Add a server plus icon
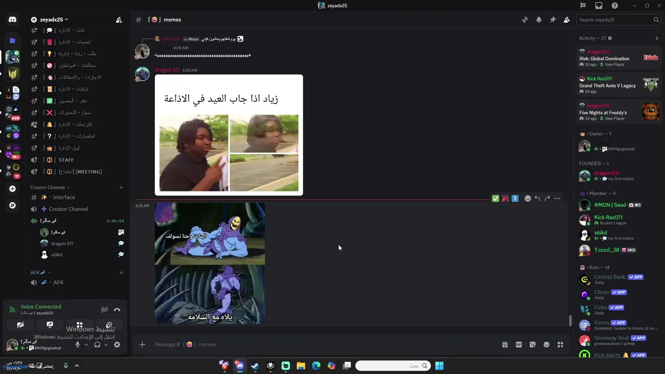 [x=12, y=189]
